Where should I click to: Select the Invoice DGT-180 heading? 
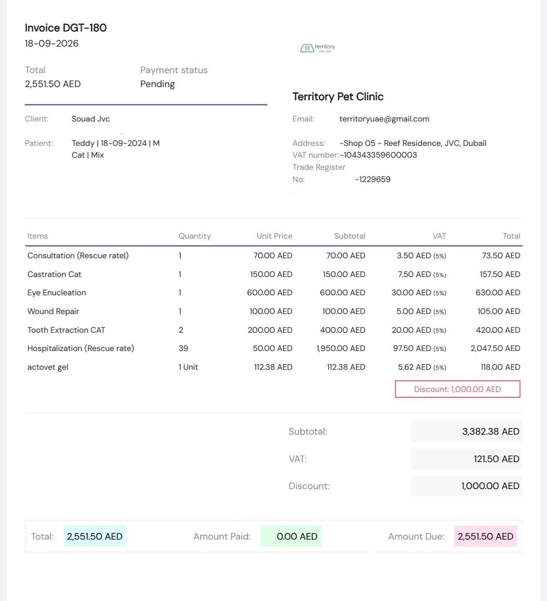[66, 28]
